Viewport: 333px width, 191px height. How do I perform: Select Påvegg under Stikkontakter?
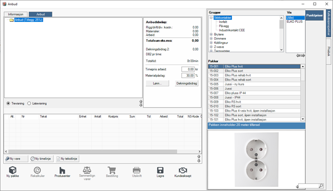pyautogui.click(x=224, y=26)
